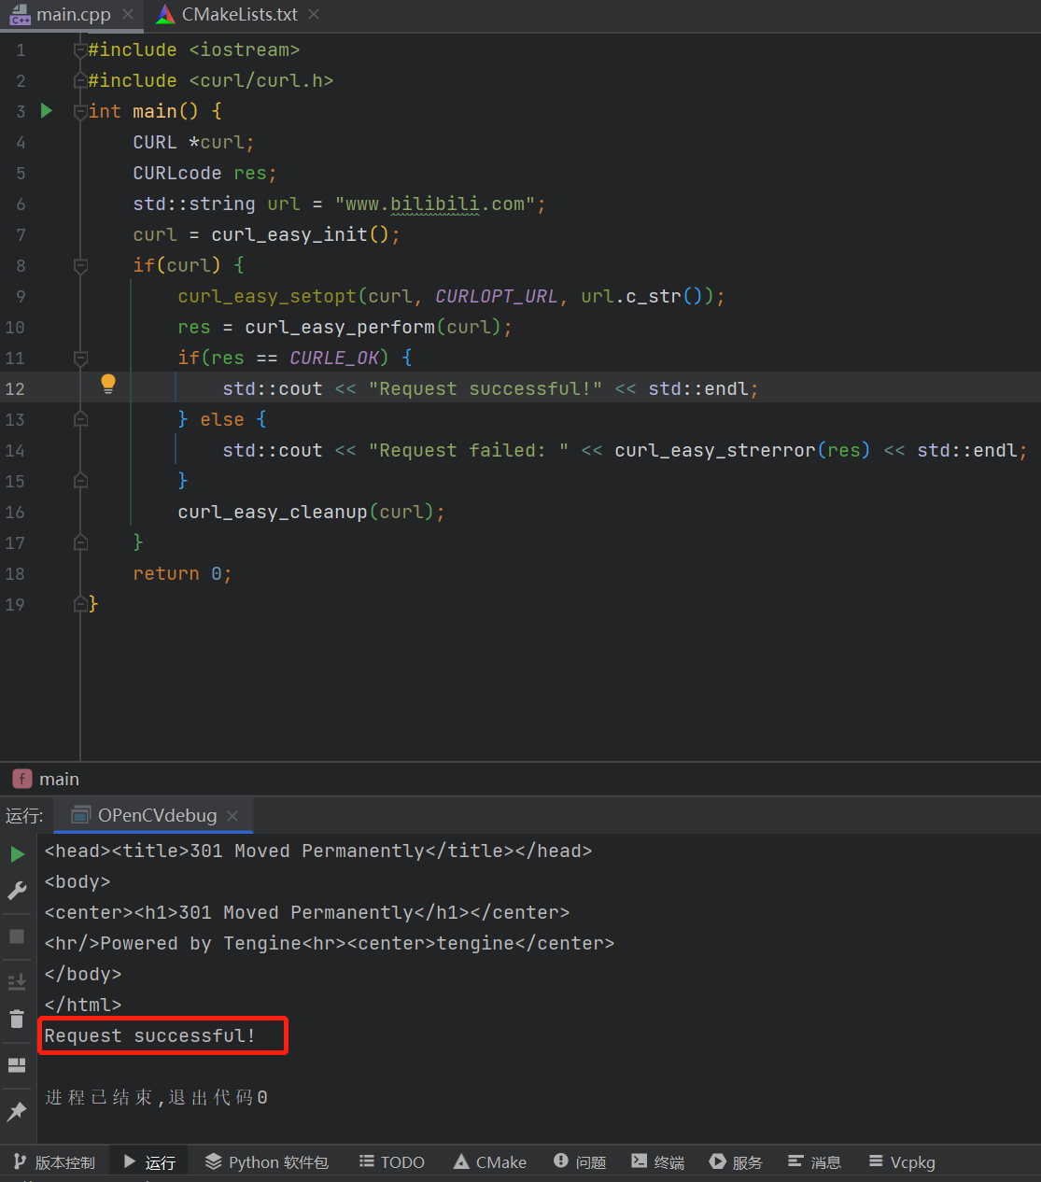This screenshot has height=1182, width=1041.
Task: Clear console output with the trash icon
Action: 17,1019
